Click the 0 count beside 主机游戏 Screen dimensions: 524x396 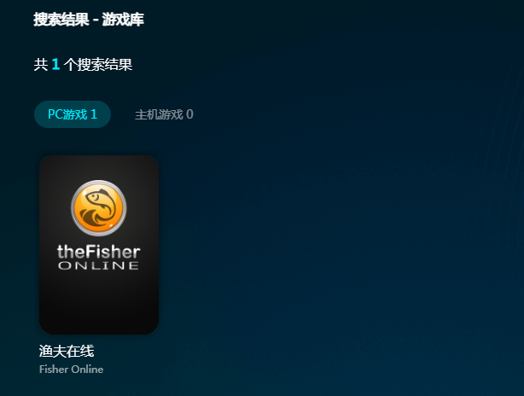[x=189, y=114]
